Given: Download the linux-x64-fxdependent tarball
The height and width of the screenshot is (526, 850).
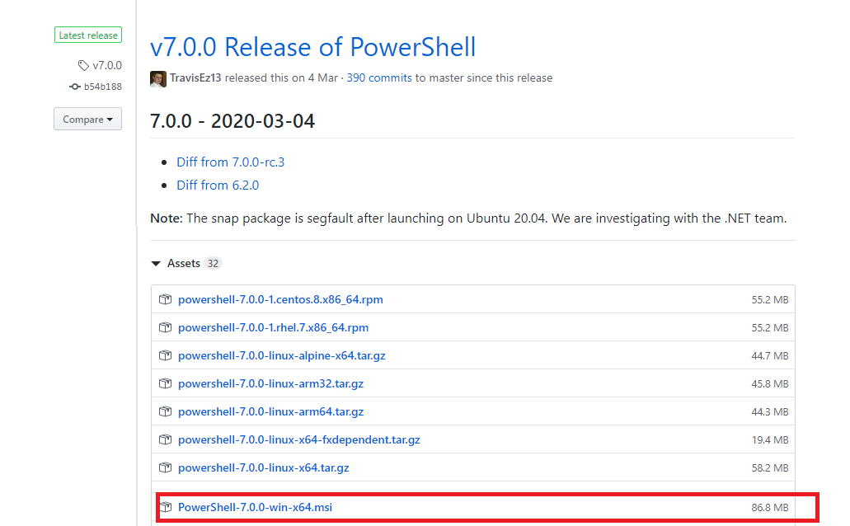Looking at the screenshot, I should tap(298, 439).
